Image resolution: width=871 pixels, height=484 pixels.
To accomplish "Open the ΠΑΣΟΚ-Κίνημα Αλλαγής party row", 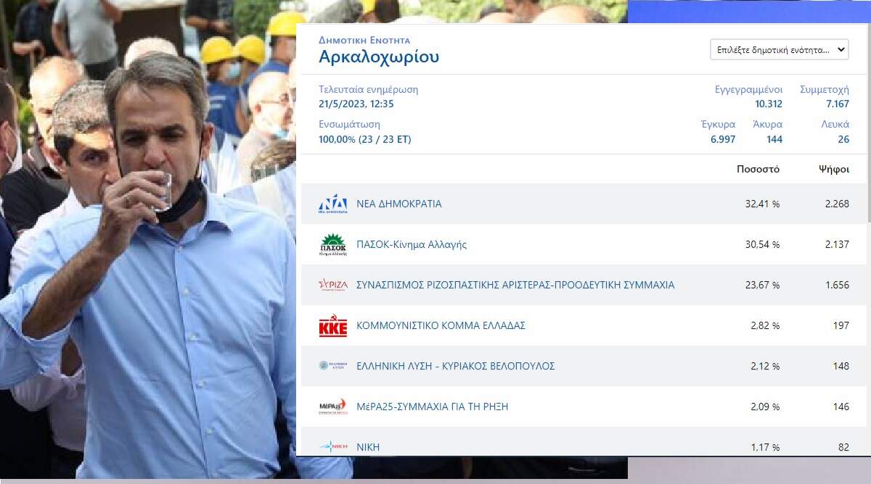I will point(412,245).
